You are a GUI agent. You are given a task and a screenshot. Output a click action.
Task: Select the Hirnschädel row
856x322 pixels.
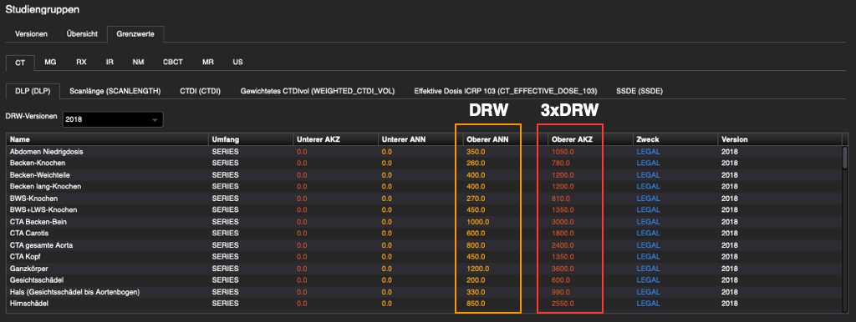click(x=424, y=304)
